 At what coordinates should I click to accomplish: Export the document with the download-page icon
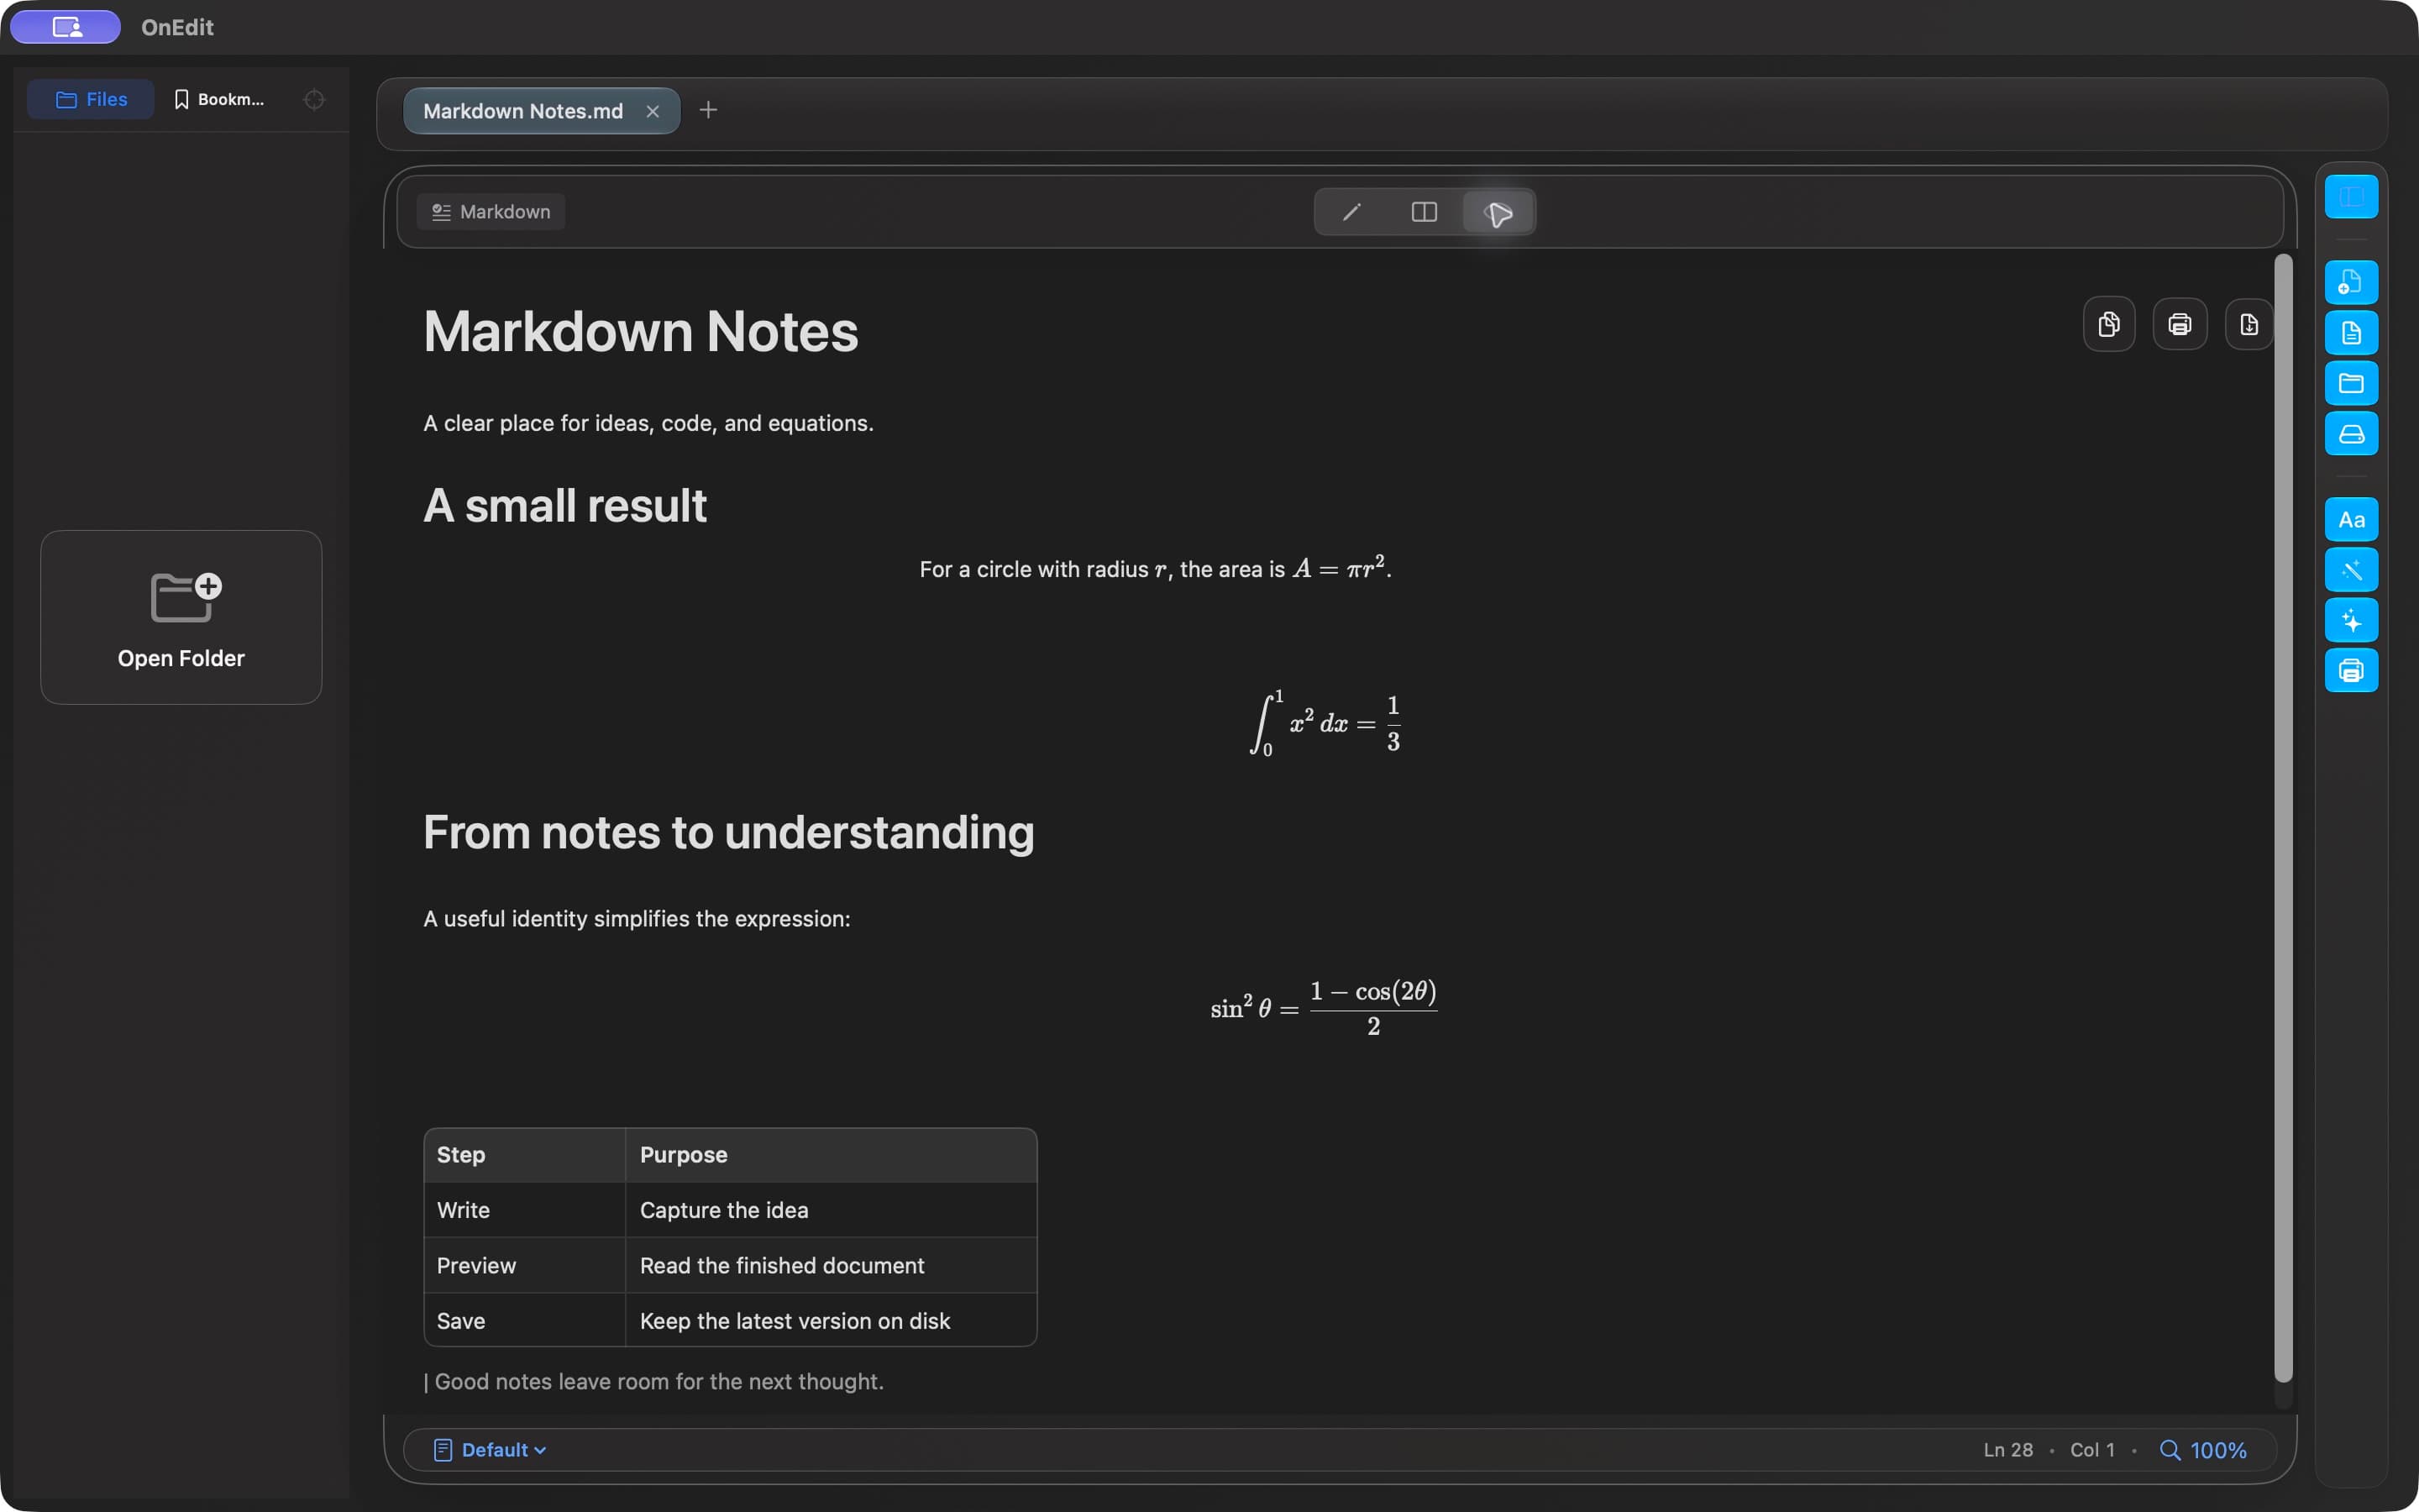[2249, 324]
